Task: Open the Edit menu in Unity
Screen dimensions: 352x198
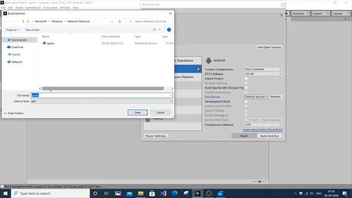Action: [10, 8]
